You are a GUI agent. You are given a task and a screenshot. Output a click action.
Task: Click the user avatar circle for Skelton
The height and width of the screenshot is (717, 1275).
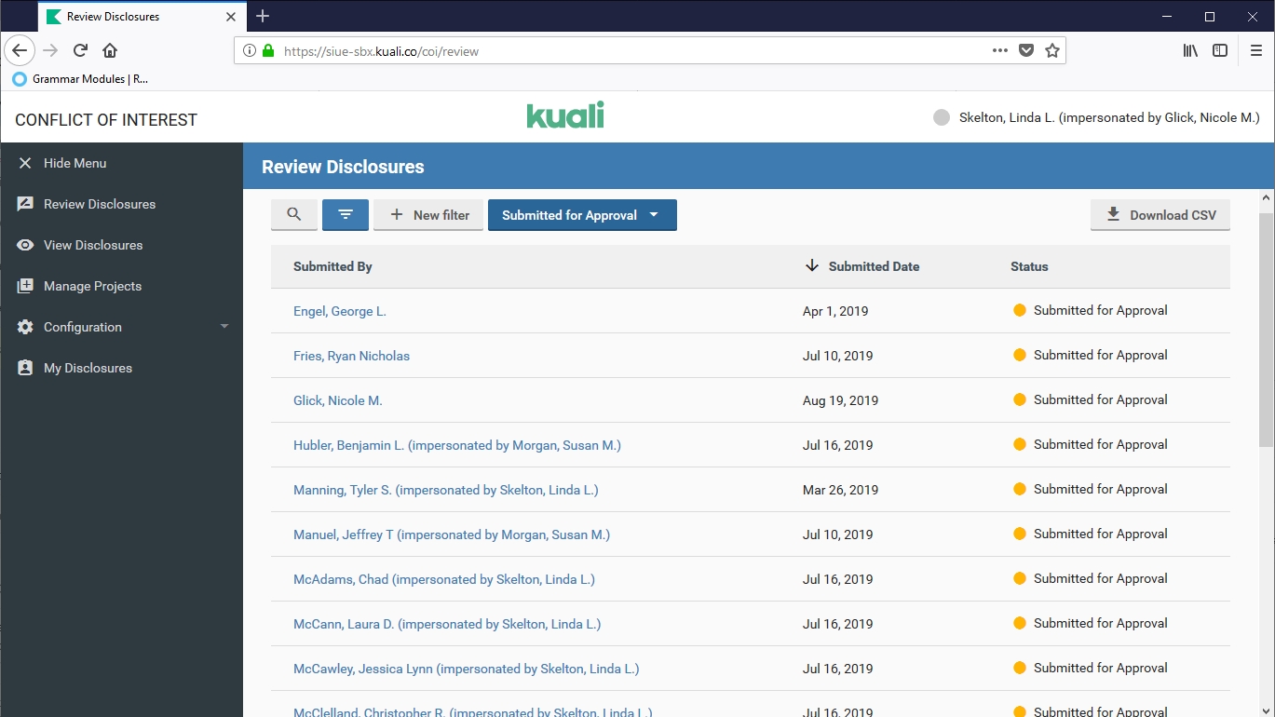point(942,117)
